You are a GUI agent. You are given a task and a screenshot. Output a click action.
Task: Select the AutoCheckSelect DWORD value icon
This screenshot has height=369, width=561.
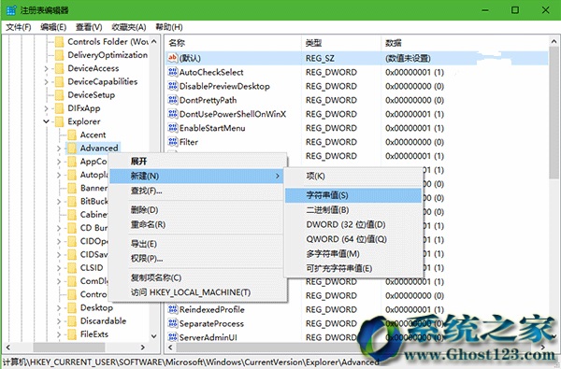pos(173,72)
